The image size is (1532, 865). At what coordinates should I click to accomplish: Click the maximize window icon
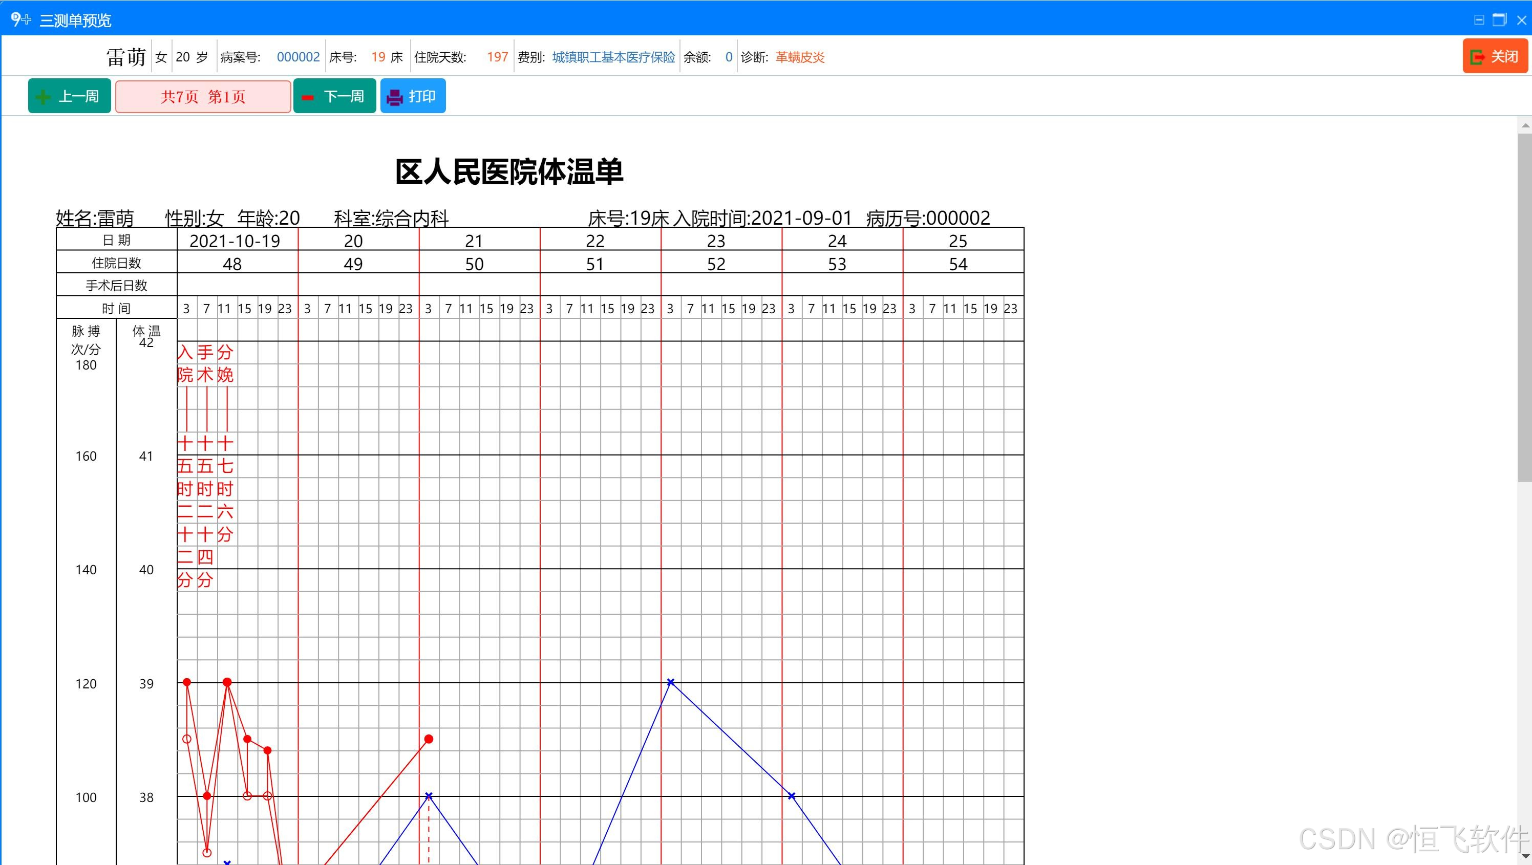[x=1500, y=20]
